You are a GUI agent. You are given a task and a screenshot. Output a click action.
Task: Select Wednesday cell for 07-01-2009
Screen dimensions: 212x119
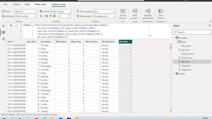pos(47,66)
